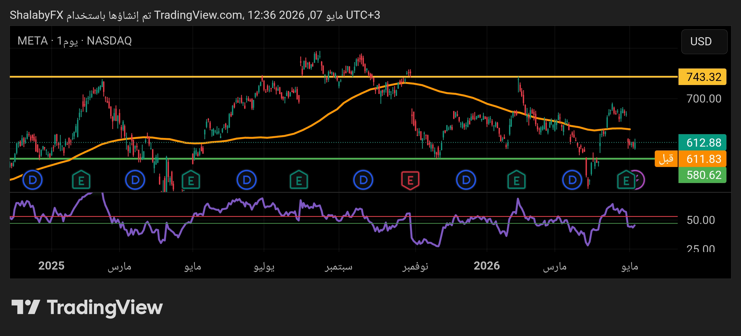Click the dividend D marker for June 2025
Screen dimensions: 741x336
tap(246, 180)
